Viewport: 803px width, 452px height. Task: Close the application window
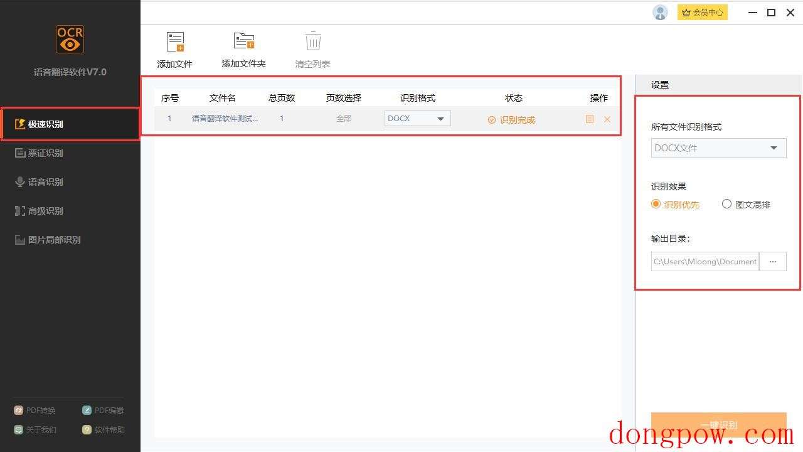790,12
